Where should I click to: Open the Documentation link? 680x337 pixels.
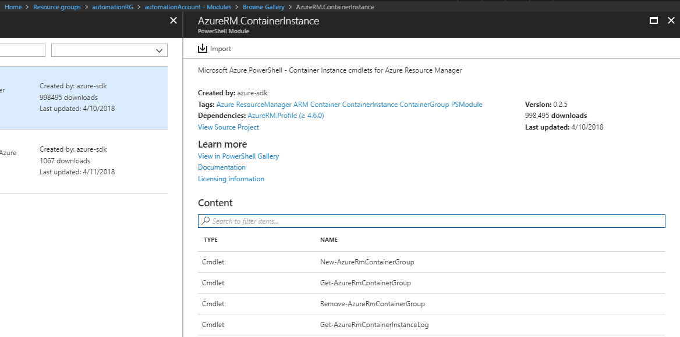coord(221,167)
